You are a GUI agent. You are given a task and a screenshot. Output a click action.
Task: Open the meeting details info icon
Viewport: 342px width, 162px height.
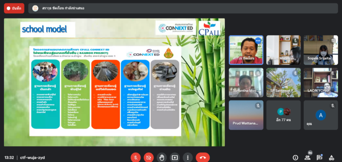(296, 158)
